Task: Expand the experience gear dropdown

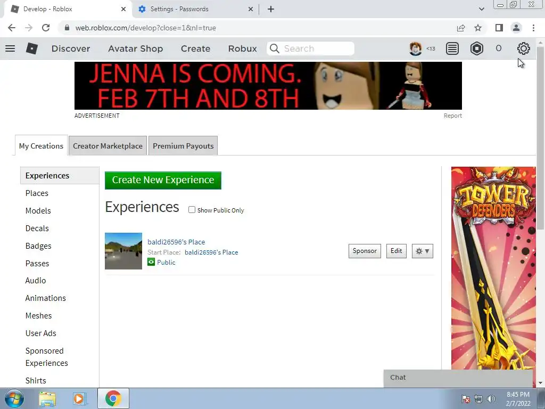Action: pos(422,251)
